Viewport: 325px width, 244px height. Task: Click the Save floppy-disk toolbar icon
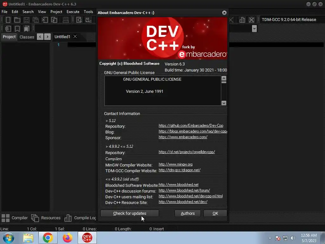(x=26, y=20)
